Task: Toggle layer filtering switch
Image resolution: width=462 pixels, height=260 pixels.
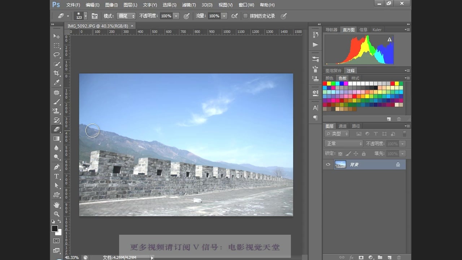Action: (x=404, y=134)
